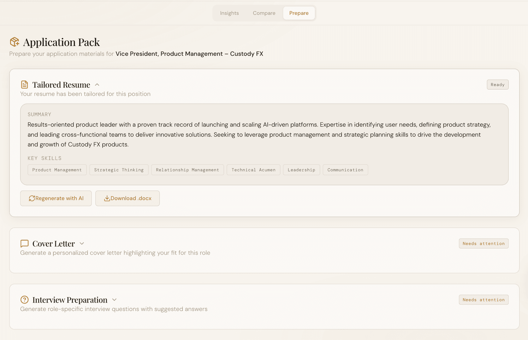The image size is (528, 340).
Task: Expand the Cover Letter section chevron
Action: coord(82,244)
